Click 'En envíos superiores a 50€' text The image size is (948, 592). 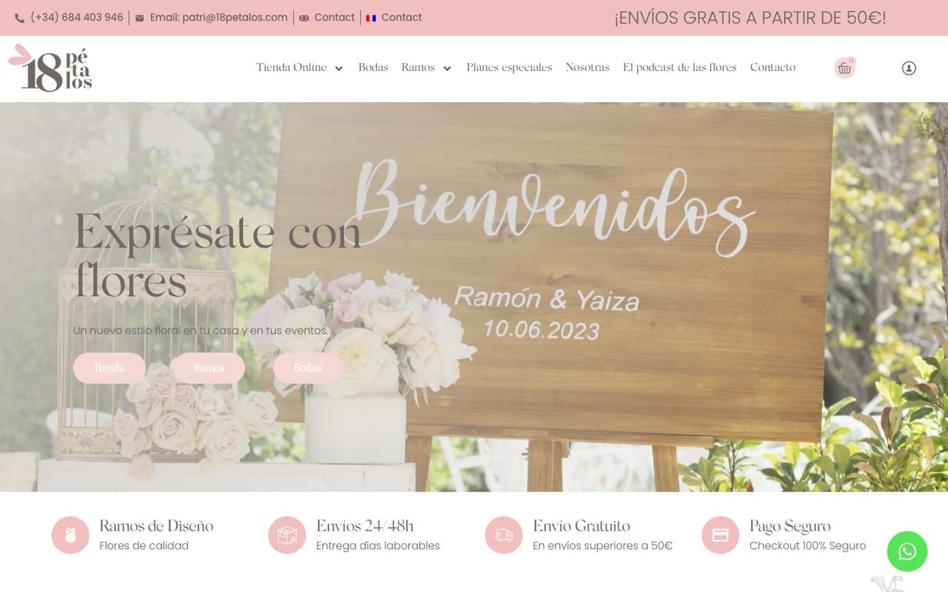pos(603,545)
